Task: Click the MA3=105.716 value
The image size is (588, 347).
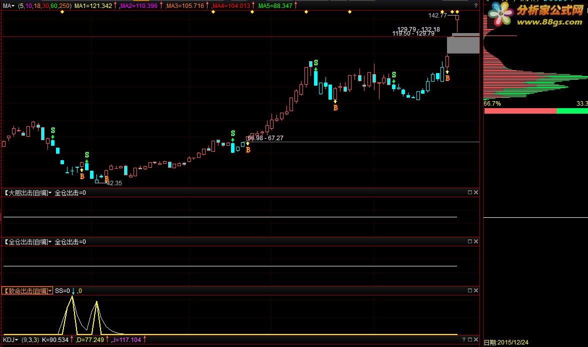Action: (185, 6)
